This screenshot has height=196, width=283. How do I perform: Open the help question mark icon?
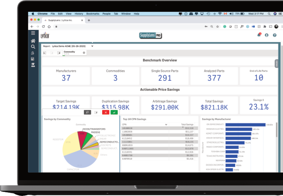click(274, 35)
